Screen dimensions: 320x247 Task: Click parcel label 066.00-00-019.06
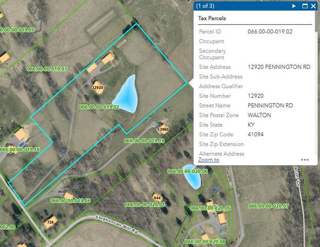(71, 201)
